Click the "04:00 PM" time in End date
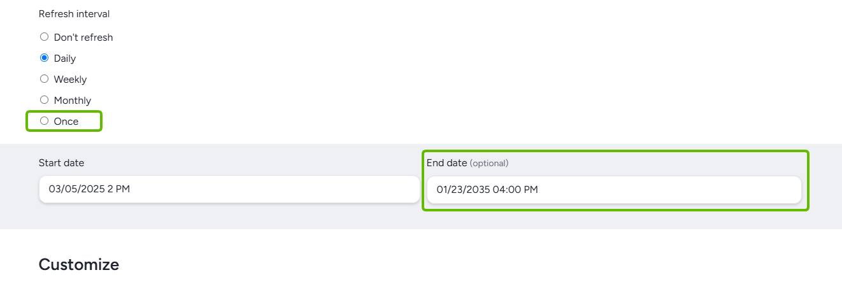 [515, 190]
